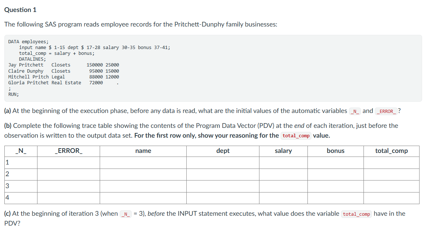Click the bonus column header
This screenshot has height=231, width=425.
335,151
